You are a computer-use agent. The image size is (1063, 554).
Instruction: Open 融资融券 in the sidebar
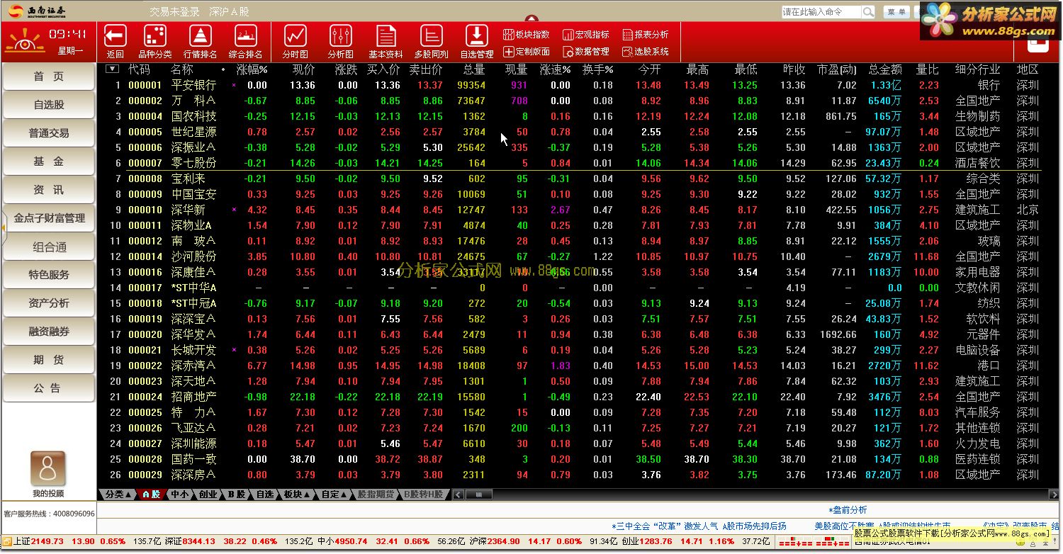(49, 332)
